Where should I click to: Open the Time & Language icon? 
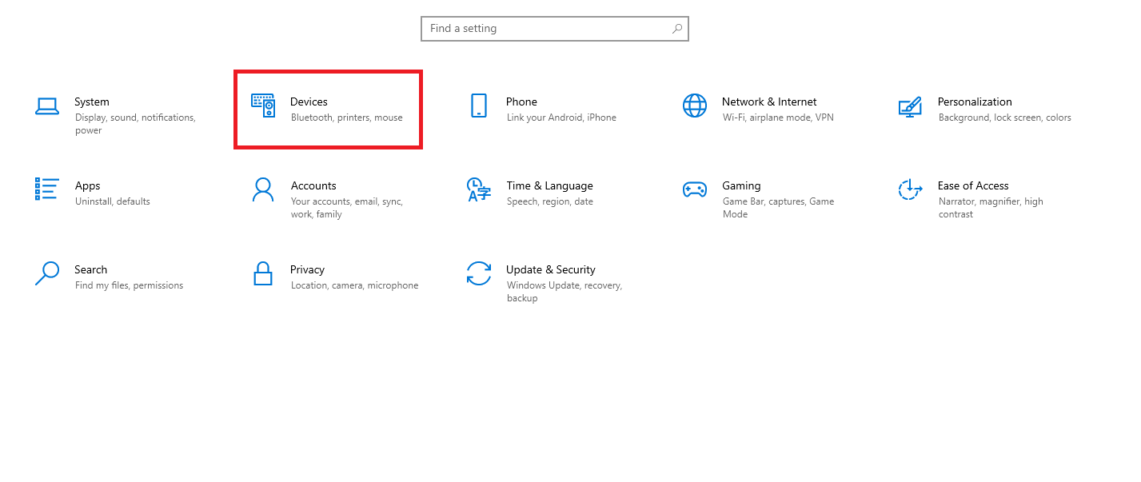point(478,189)
